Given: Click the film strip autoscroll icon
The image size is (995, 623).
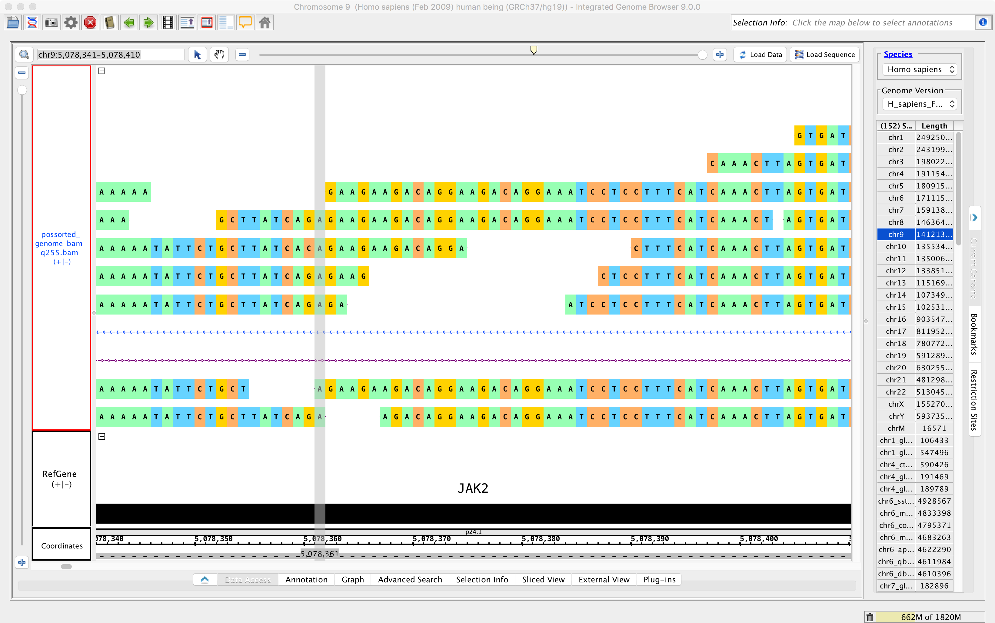Looking at the screenshot, I should [168, 22].
